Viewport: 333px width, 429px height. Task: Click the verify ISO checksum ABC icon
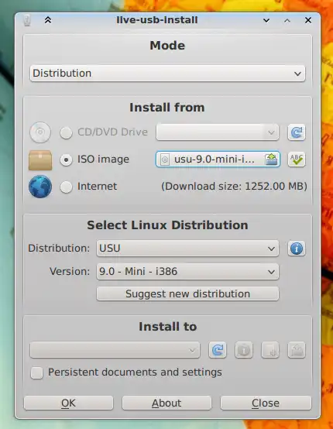[297, 160]
